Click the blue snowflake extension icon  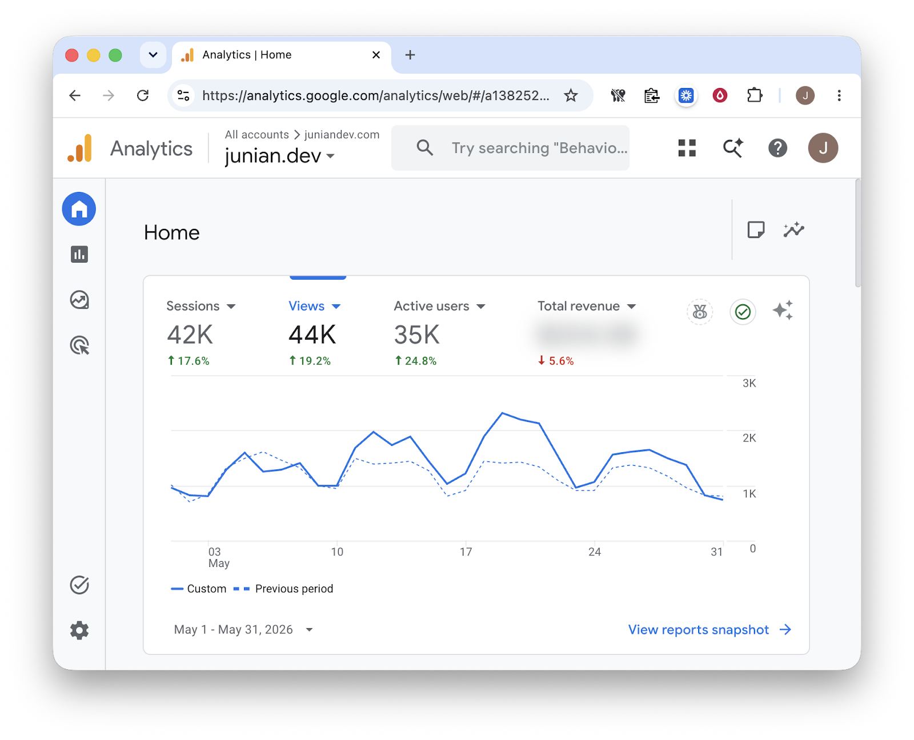tap(686, 95)
